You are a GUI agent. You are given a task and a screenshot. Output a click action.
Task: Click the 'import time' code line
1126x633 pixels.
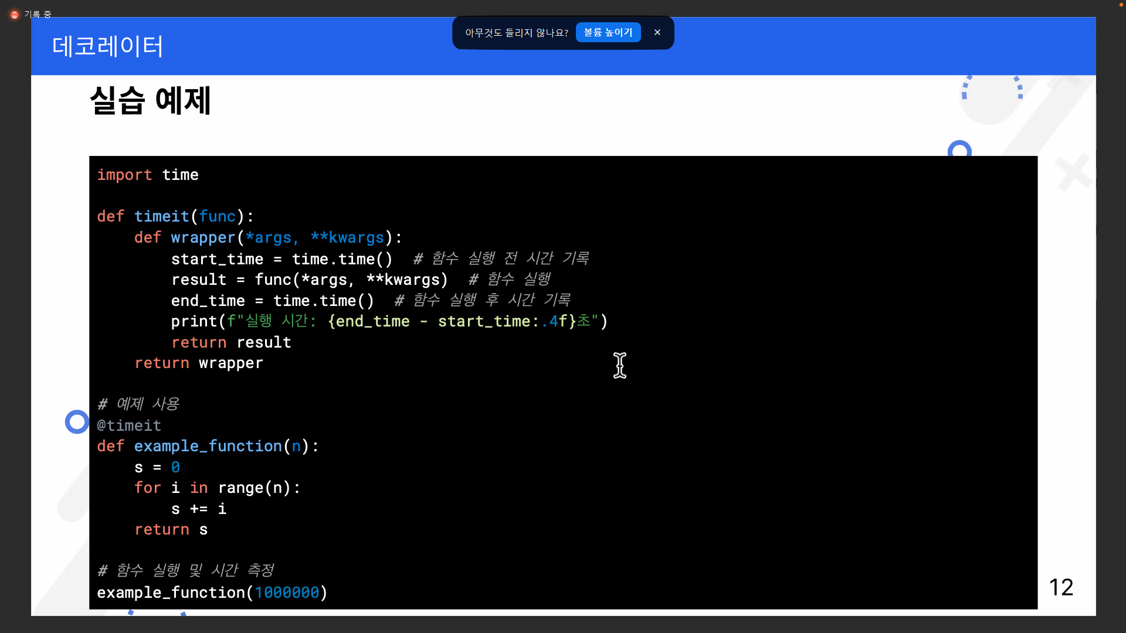pyautogui.click(x=148, y=175)
